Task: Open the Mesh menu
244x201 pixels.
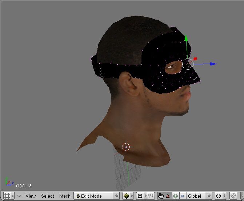Action: pyautogui.click(x=65, y=196)
